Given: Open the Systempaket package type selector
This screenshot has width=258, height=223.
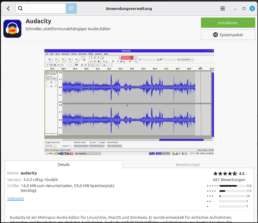Looking at the screenshot, I should (228, 35).
